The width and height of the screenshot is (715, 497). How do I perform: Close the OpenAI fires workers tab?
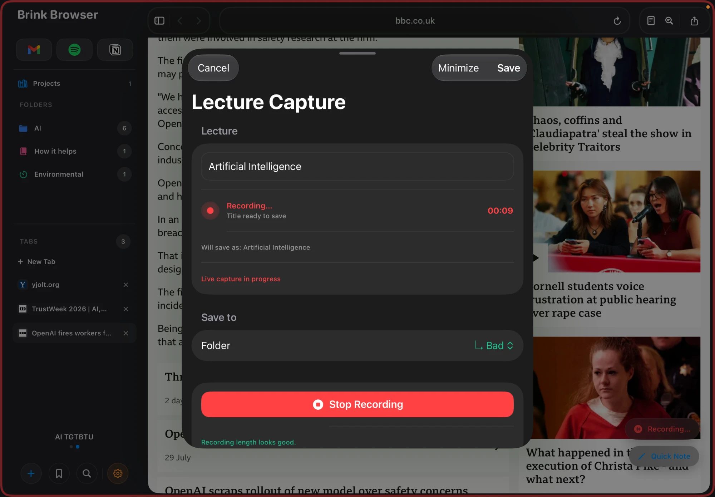pyautogui.click(x=126, y=333)
